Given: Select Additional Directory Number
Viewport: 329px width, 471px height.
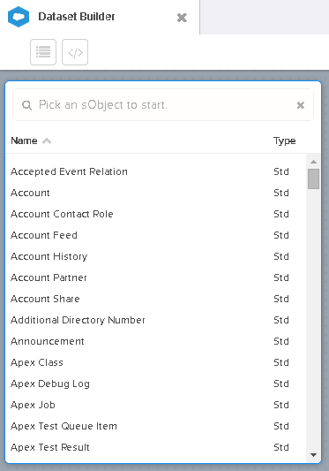Looking at the screenshot, I should pos(155,320).
